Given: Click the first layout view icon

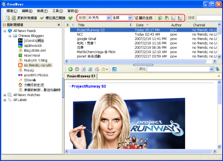Looking at the screenshot, I should point(173,18).
